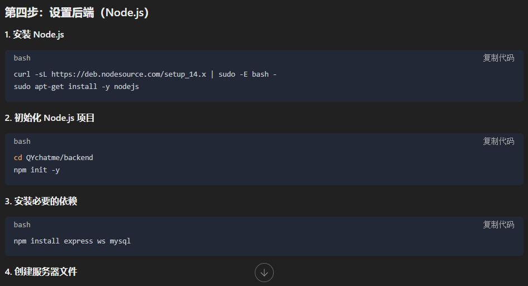Click the 1. 安装 Node.js heading
Image resolution: width=528 pixels, height=286 pixels.
point(35,35)
